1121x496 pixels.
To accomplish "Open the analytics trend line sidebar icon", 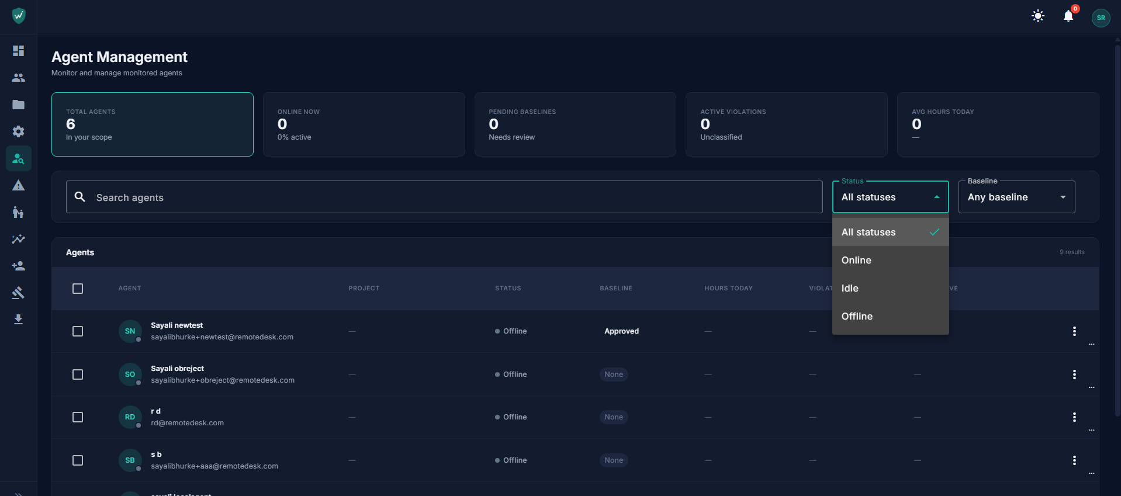I will [18, 239].
